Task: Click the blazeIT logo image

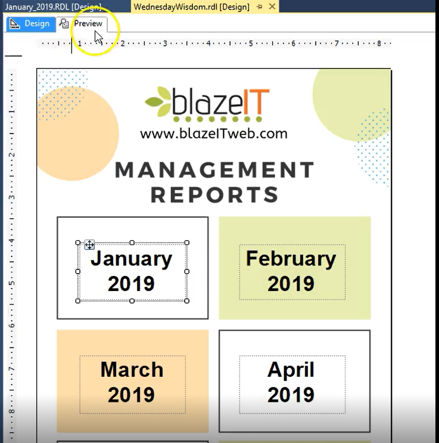Action: 207,104
